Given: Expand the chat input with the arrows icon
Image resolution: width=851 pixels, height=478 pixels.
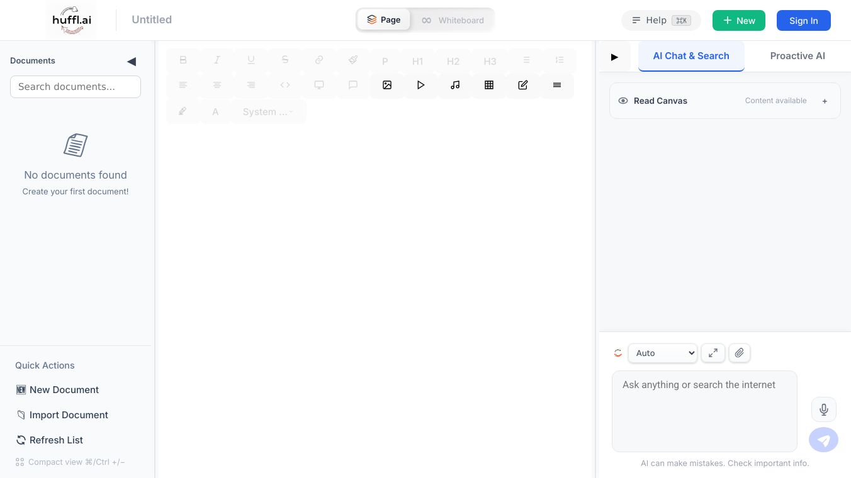Looking at the screenshot, I should tap(713, 353).
